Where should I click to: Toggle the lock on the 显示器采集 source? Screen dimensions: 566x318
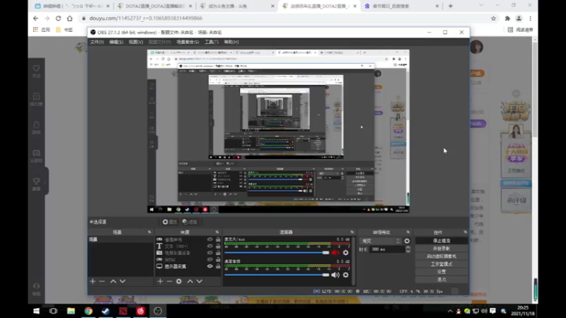coord(218,266)
